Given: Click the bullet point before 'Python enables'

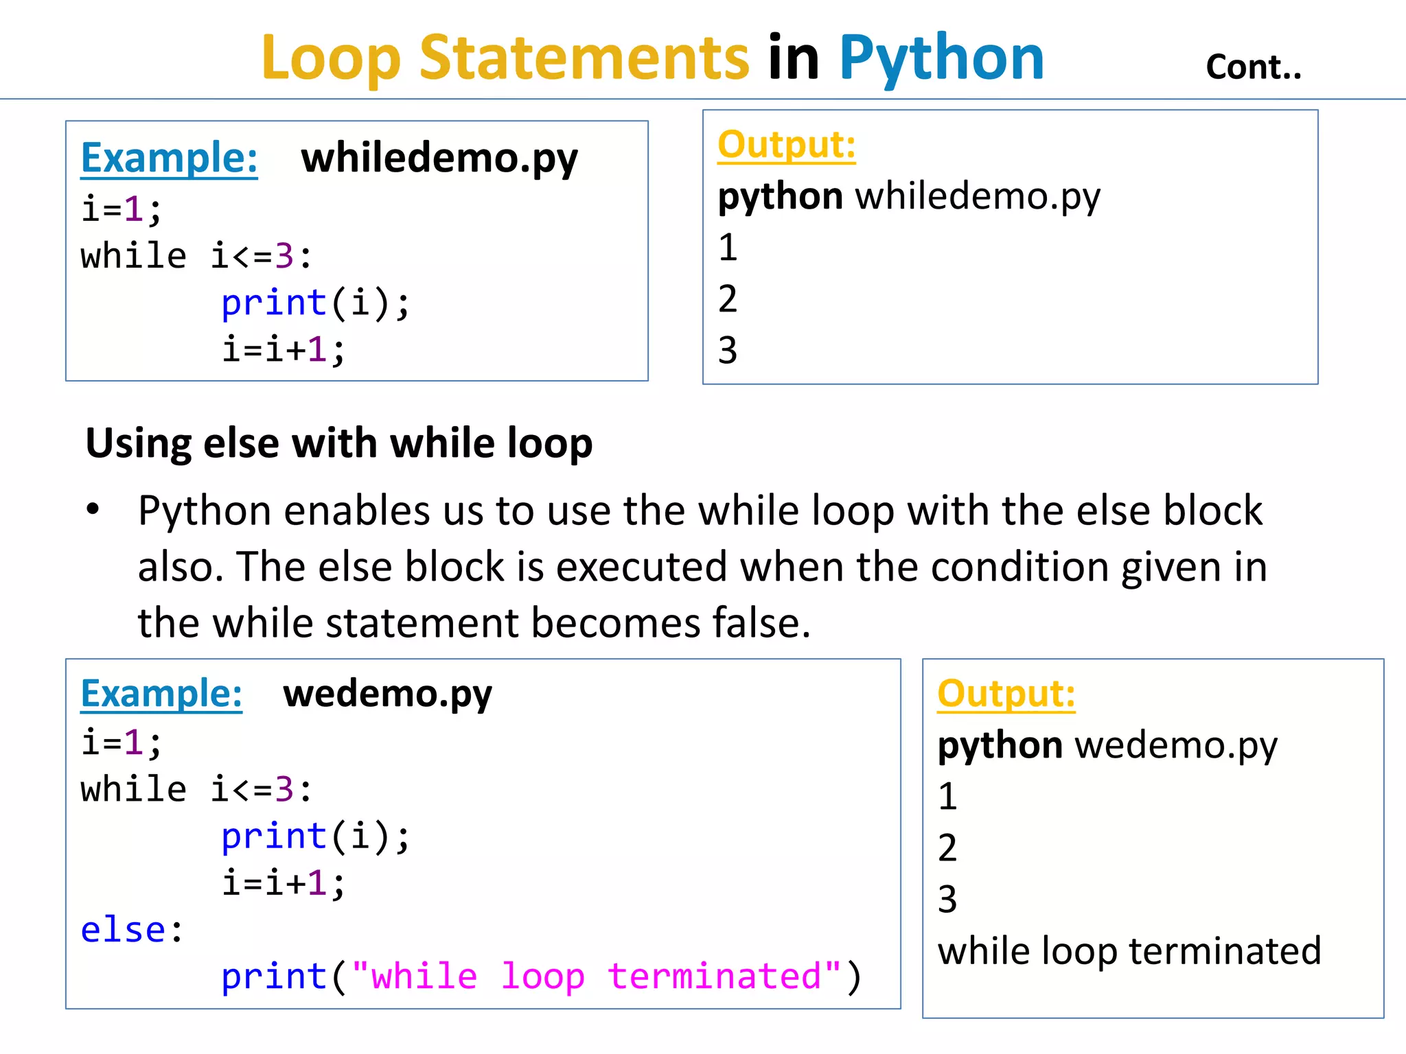Looking at the screenshot, I should (93, 510).
